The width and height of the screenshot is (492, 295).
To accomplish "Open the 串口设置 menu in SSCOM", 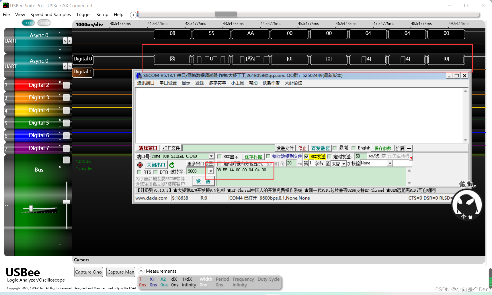I will pos(168,83).
